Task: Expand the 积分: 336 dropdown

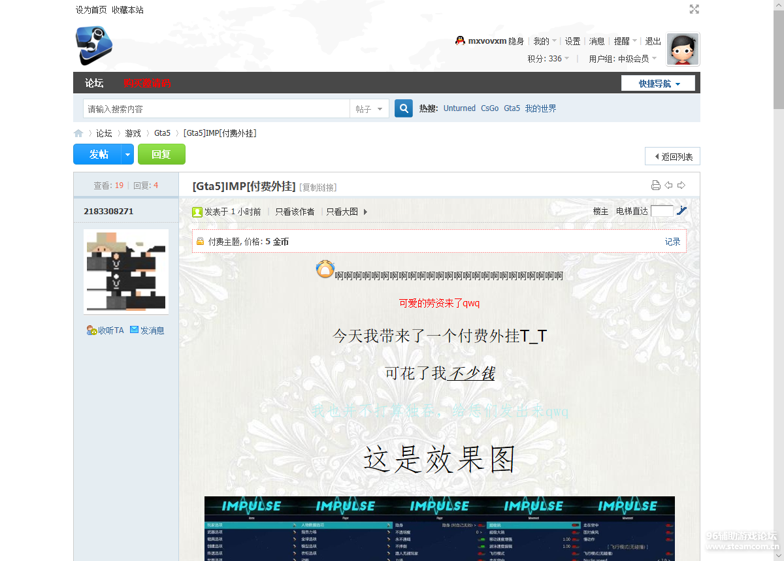Action: coord(548,59)
